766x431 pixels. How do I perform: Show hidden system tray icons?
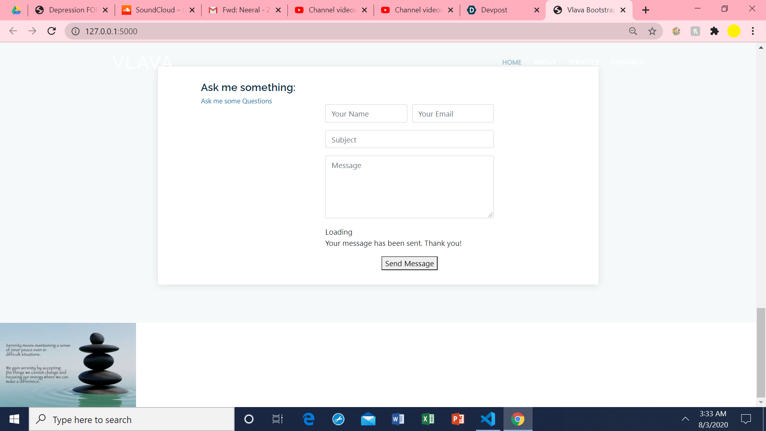[x=685, y=419]
